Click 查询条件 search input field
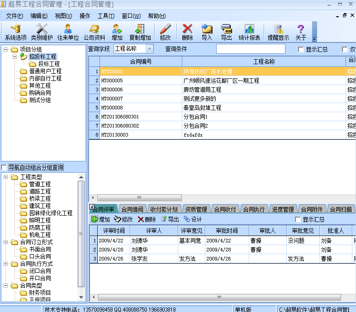 [251, 49]
